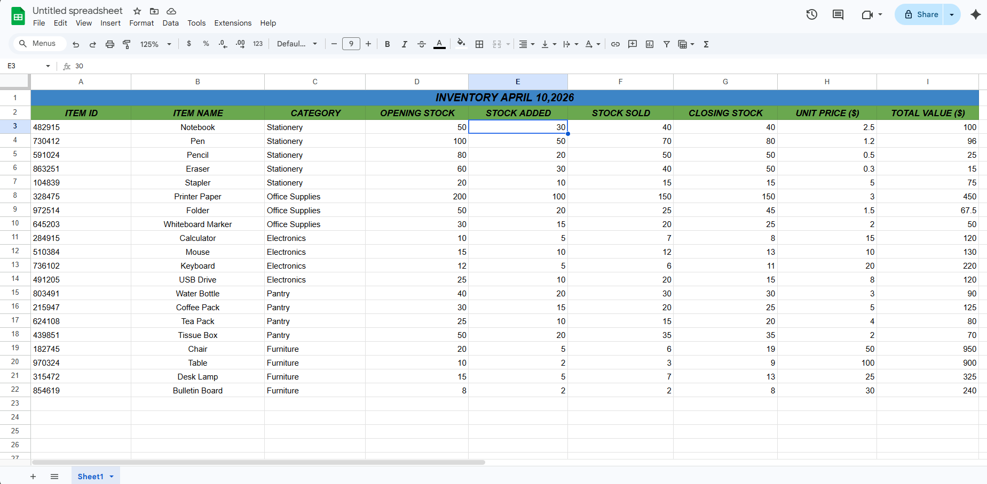
Task: Open the Edit menu
Action: coord(60,23)
